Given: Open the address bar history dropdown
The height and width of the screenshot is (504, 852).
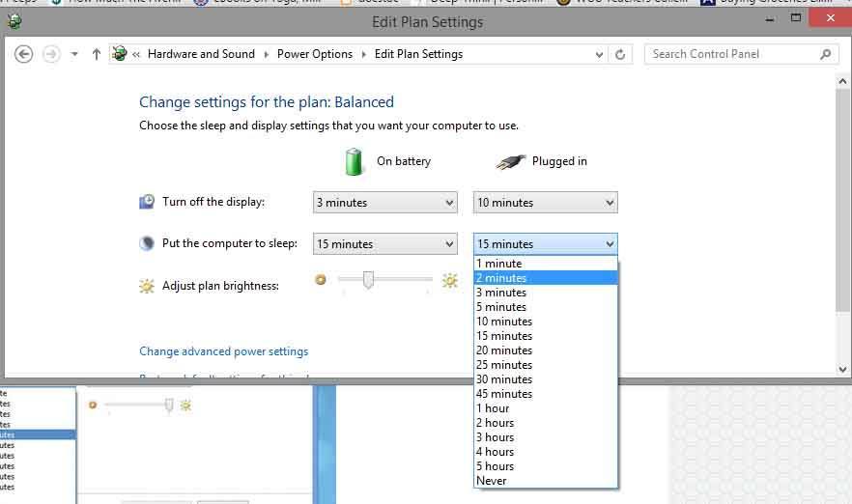Looking at the screenshot, I should (599, 54).
